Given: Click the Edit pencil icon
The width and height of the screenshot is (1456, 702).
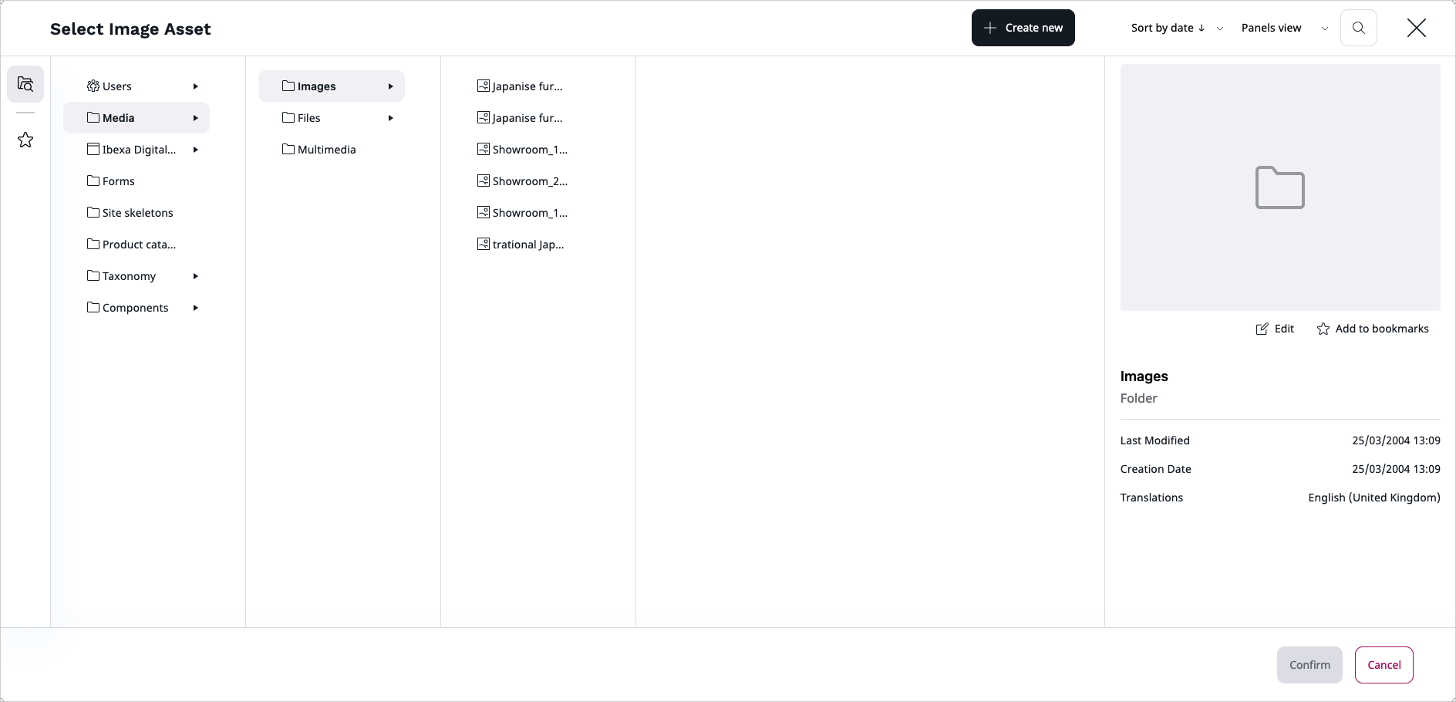Looking at the screenshot, I should (x=1262, y=329).
